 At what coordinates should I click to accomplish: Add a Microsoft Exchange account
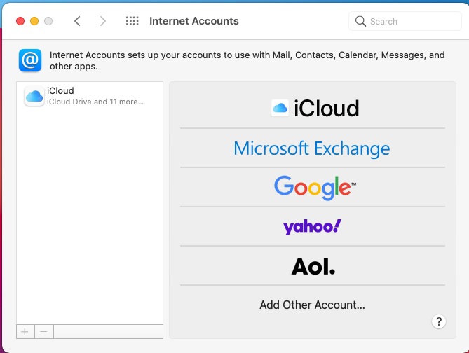[313, 148]
